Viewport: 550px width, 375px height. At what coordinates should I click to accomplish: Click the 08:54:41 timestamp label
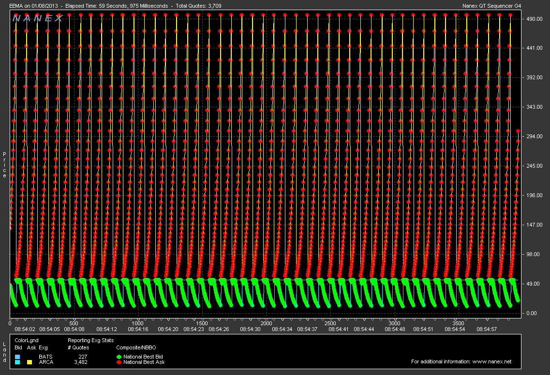point(339,329)
